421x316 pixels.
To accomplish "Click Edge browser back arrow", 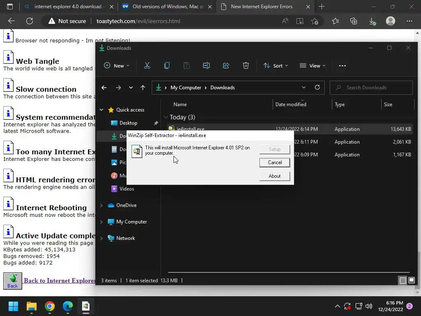I will coord(12,21).
